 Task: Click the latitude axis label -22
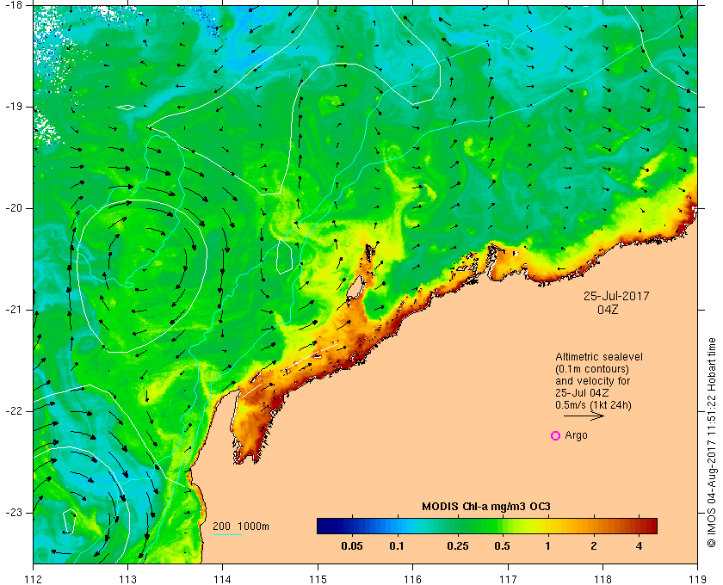click(13, 411)
